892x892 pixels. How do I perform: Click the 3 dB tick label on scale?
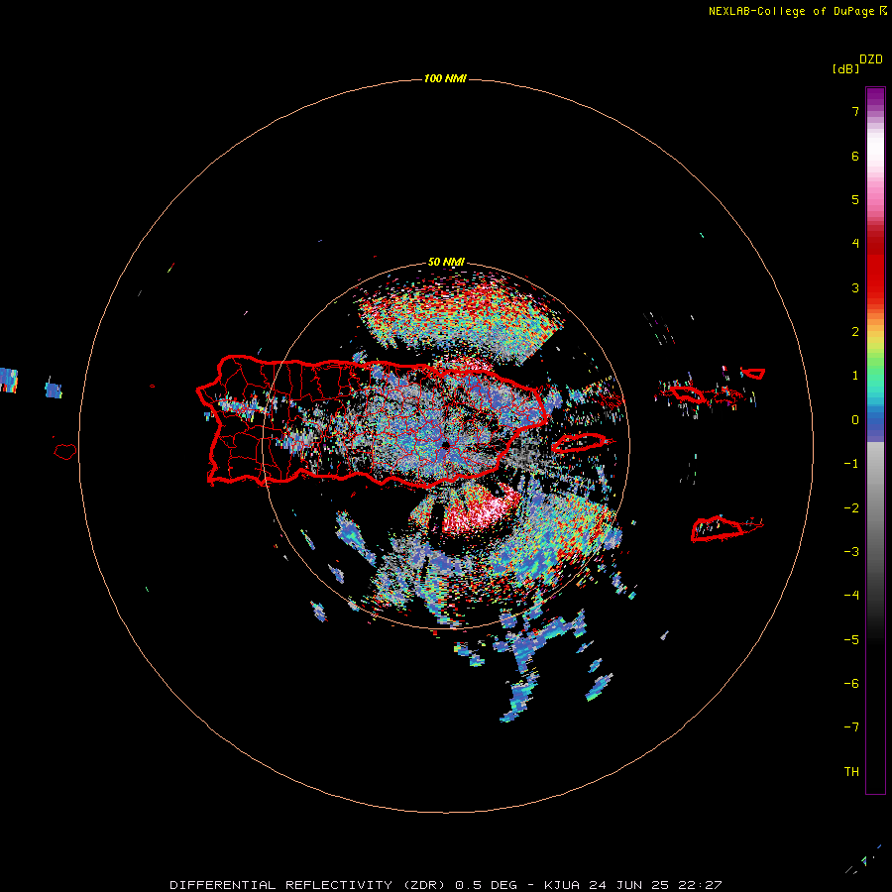point(855,287)
